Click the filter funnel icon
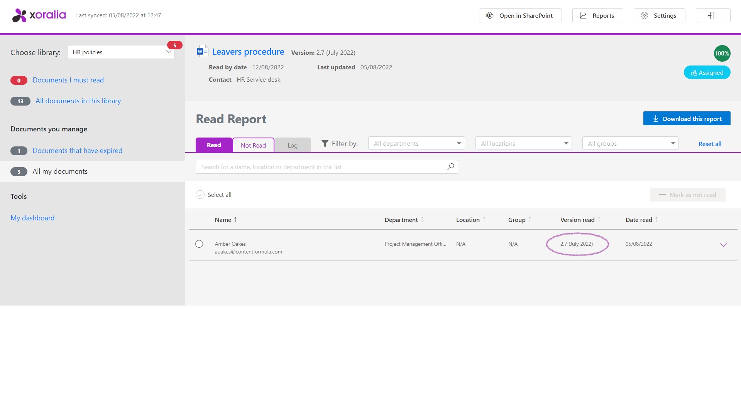This screenshot has height=408, width=741. coord(325,144)
